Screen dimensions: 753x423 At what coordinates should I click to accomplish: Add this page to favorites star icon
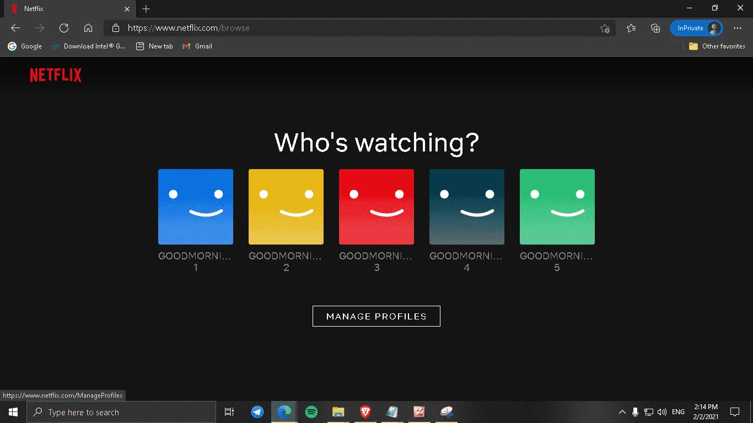605,28
